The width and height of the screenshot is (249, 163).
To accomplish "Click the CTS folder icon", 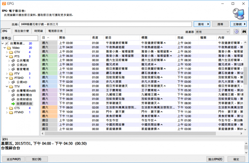I will 11,108.
